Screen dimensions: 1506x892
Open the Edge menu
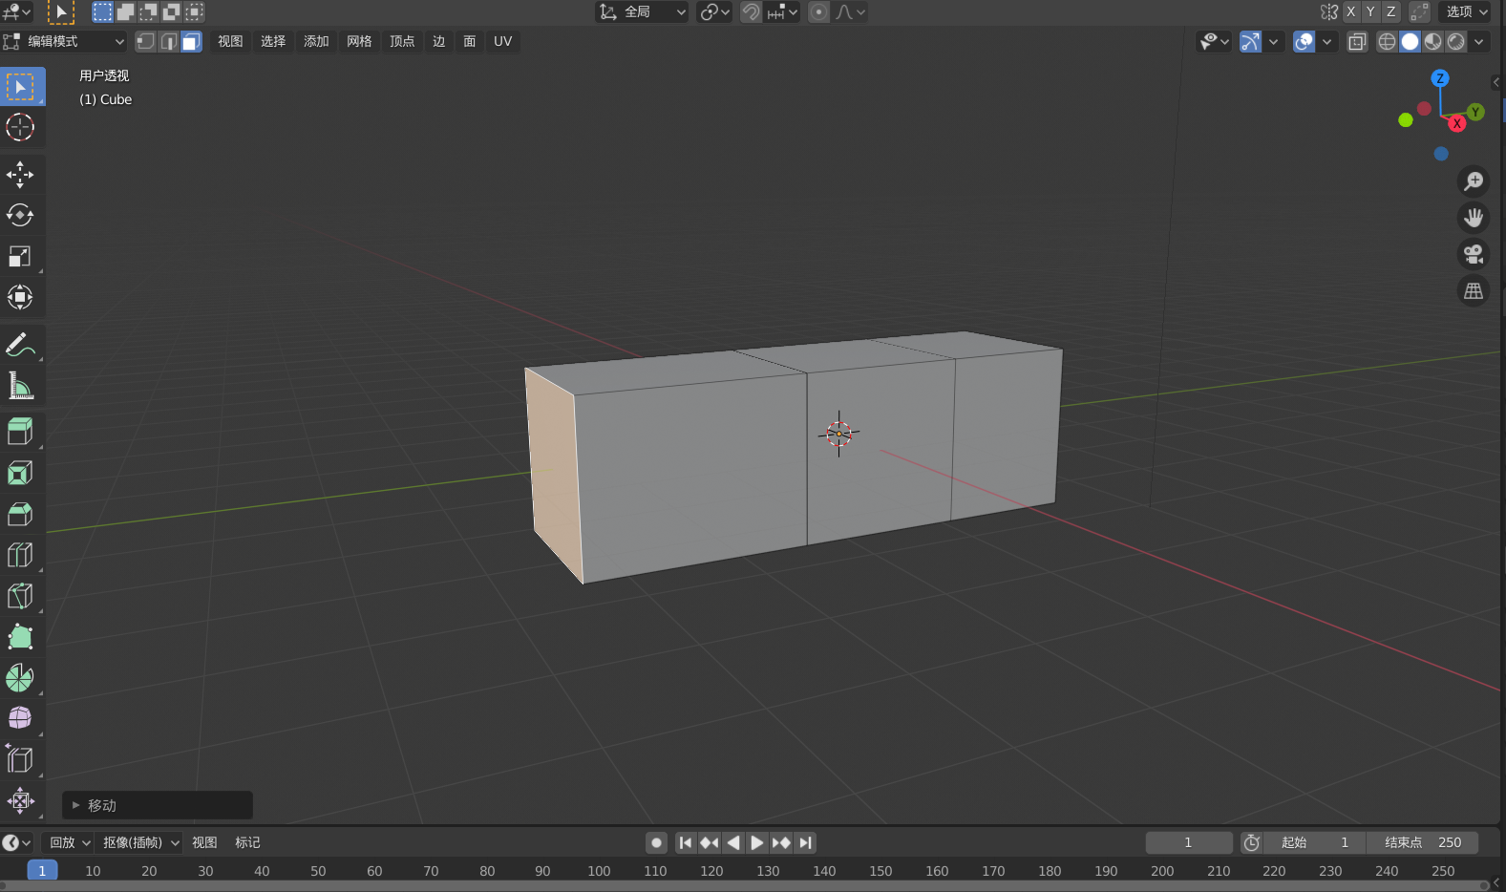[439, 41]
